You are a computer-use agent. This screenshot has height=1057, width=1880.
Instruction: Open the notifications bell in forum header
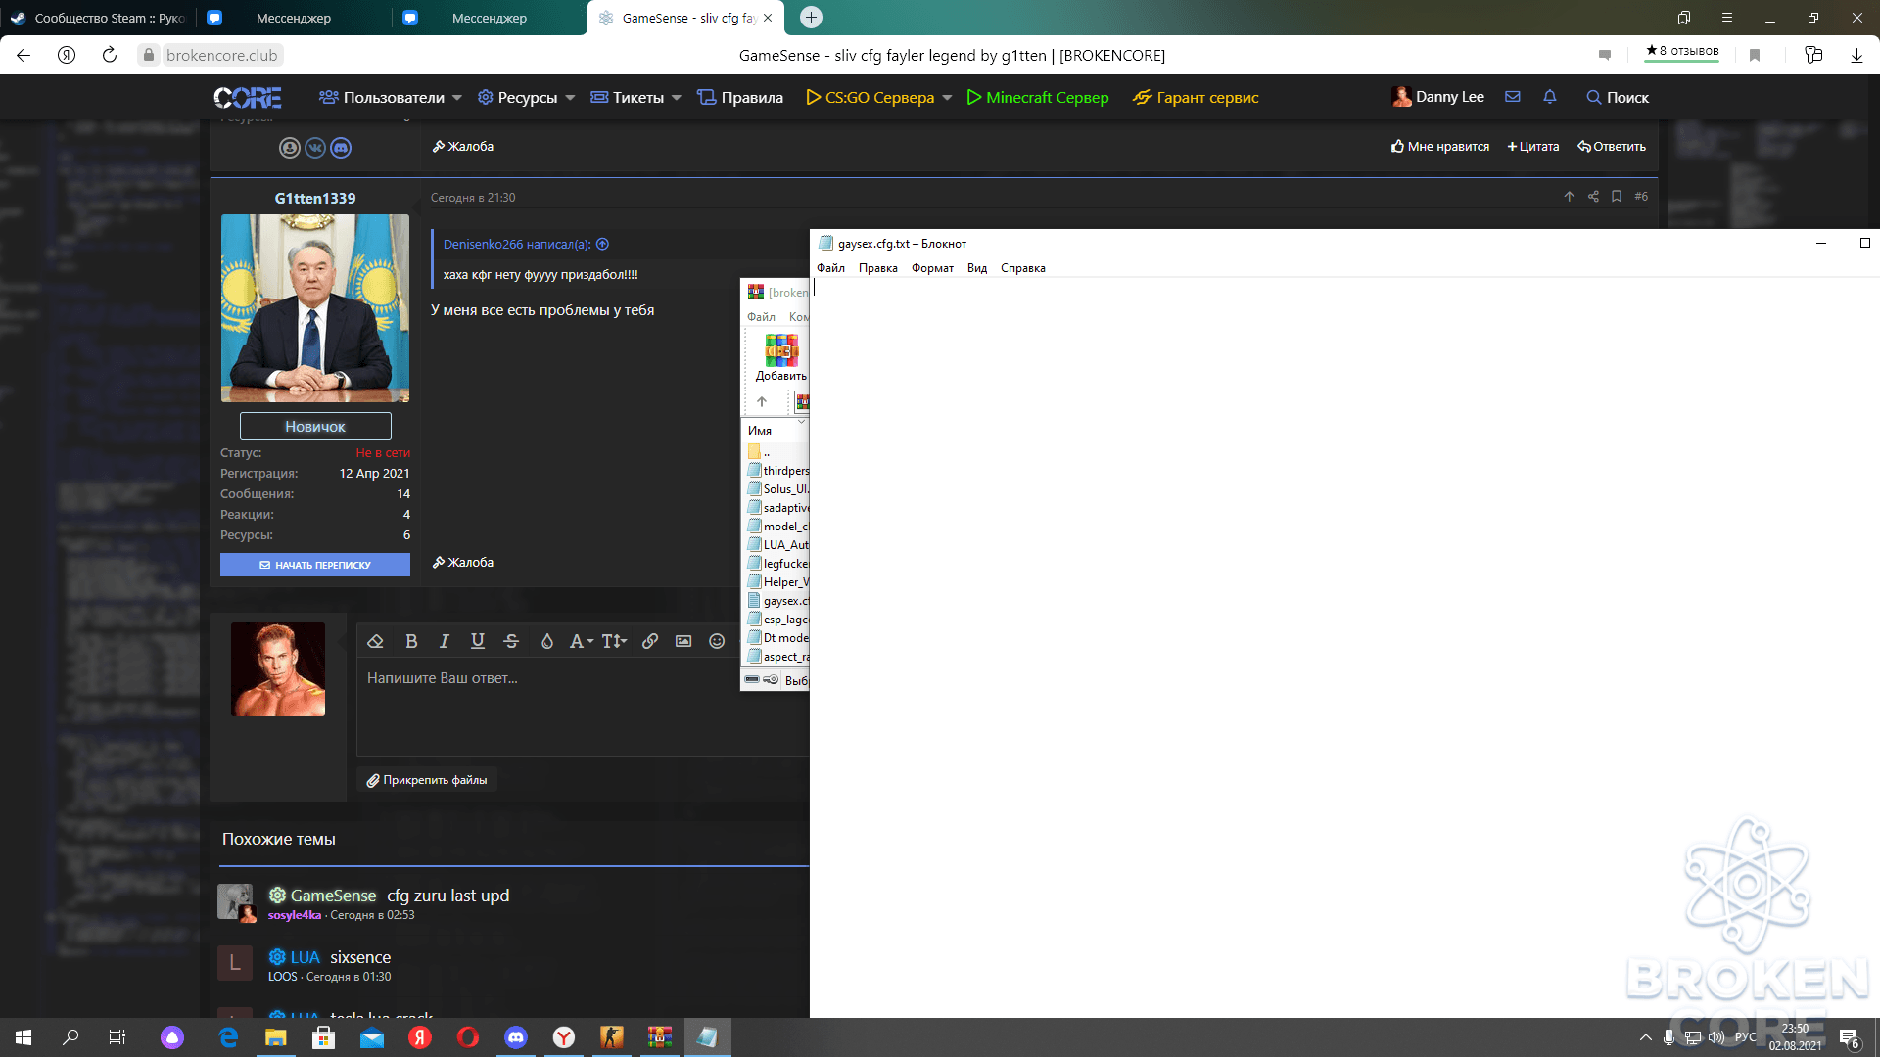coord(1550,97)
